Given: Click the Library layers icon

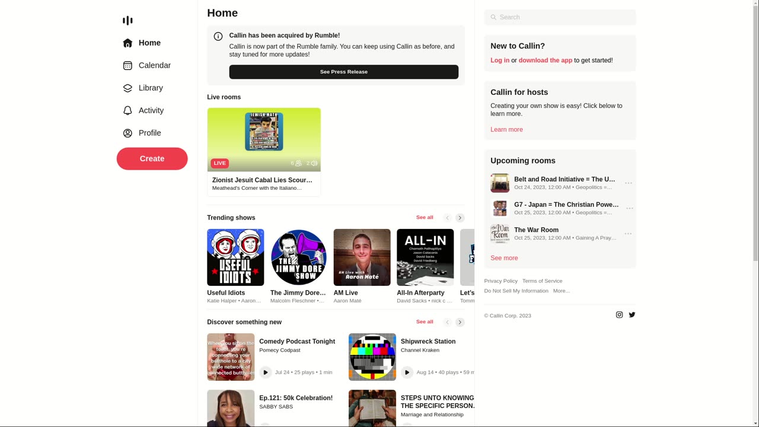Looking at the screenshot, I should 127,88.
